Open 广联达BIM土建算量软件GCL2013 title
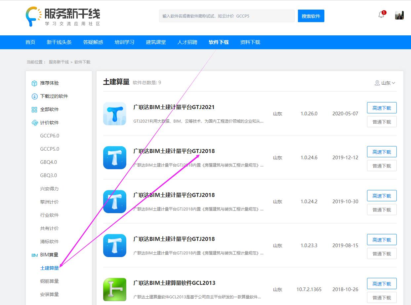Viewport: 411px width, 305px height. click(174, 283)
